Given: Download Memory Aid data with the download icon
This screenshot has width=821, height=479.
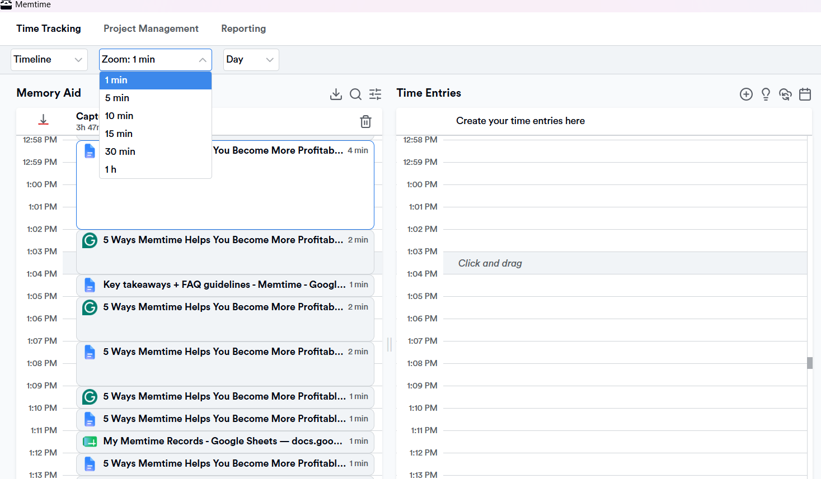Looking at the screenshot, I should coord(336,94).
